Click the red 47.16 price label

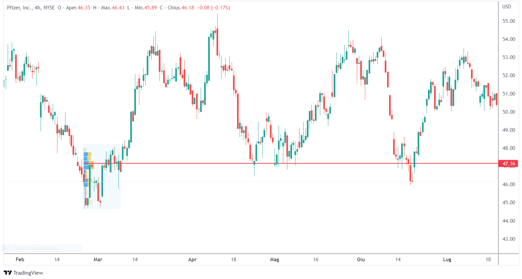pos(508,164)
